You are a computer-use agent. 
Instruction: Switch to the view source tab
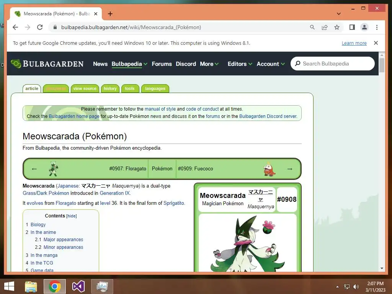[85, 88]
